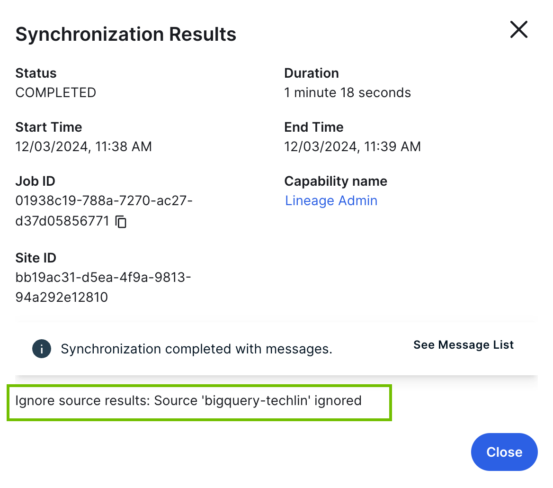The height and width of the screenshot is (488, 553).
Task: Click the duration value 1 minute 18 seconds
Action: [x=347, y=92]
